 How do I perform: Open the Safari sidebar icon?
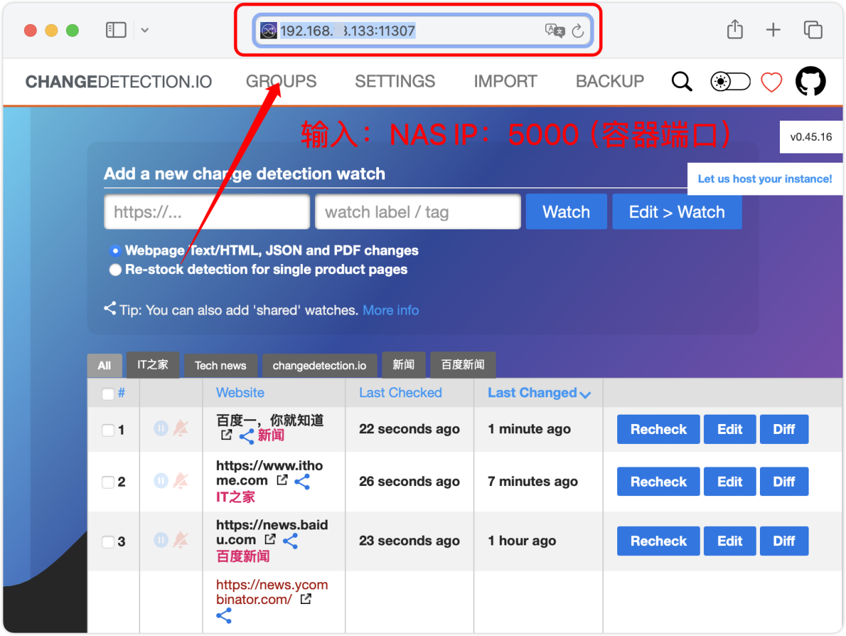(x=115, y=29)
